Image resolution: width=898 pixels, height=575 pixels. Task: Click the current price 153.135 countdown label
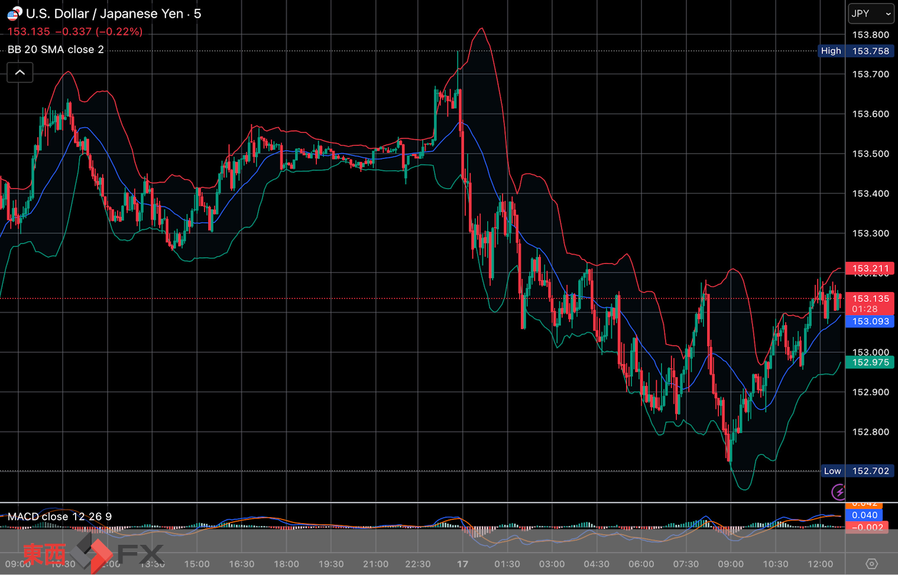tap(870, 303)
